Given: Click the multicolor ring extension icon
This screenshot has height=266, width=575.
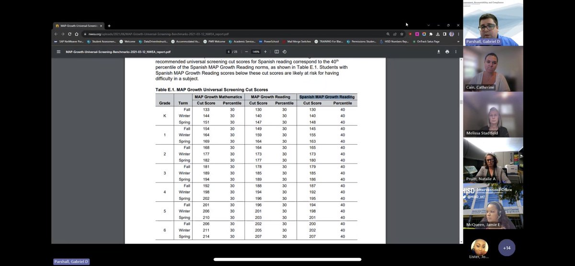Looking at the screenshot, I should pyautogui.click(x=424, y=34).
